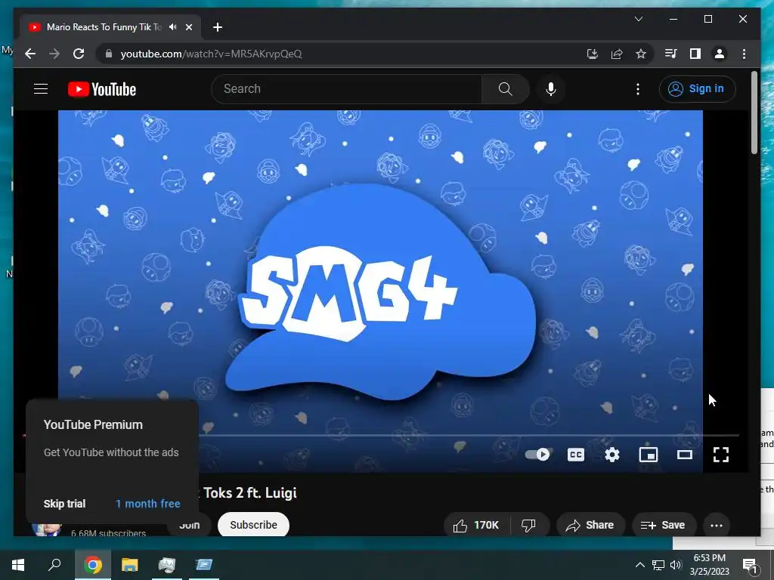Open a new Chrome tab

pos(218,27)
